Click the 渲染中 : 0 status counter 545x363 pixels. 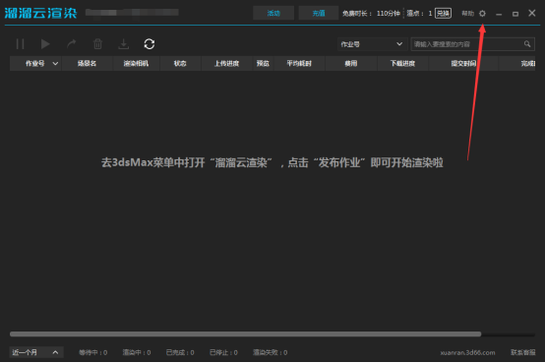click(137, 352)
